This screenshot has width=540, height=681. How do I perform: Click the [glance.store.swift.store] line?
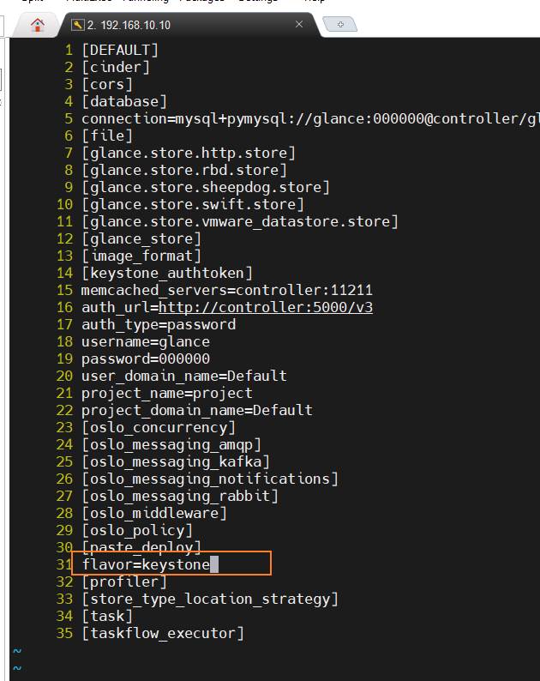(x=193, y=205)
